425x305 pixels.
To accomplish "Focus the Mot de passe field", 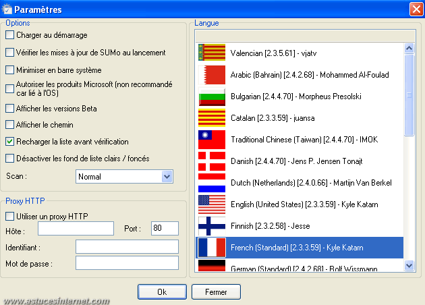I will pyautogui.click(x=127, y=263).
